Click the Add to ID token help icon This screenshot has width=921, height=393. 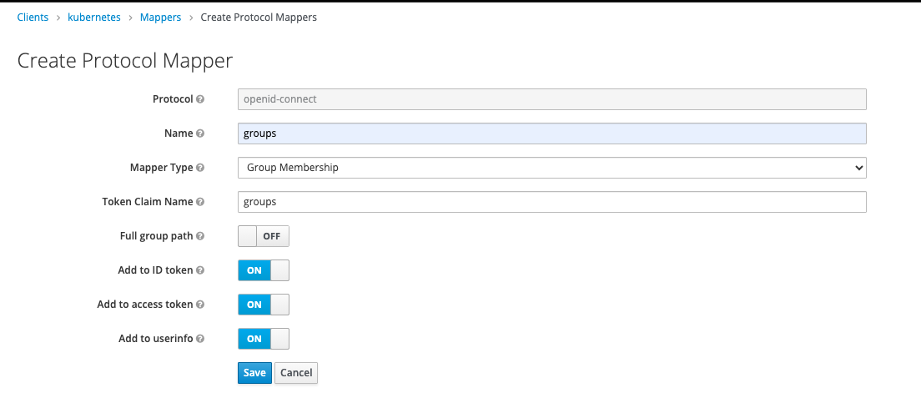click(x=200, y=270)
